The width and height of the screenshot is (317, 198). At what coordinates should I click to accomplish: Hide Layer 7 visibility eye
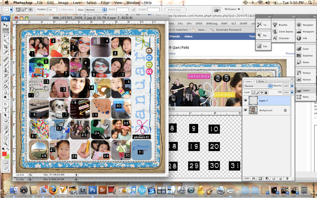click(x=245, y=101)
